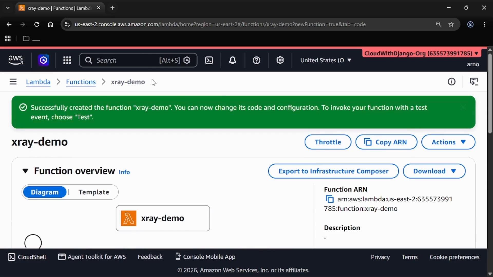Click the AWS logo home icon

16,60
